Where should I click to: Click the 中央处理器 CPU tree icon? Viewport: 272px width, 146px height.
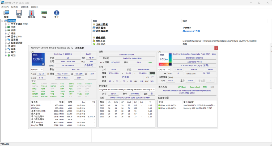pos(9,24)
